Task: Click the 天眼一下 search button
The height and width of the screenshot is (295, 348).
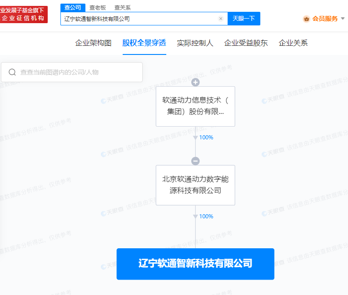Action: [244, 19]
